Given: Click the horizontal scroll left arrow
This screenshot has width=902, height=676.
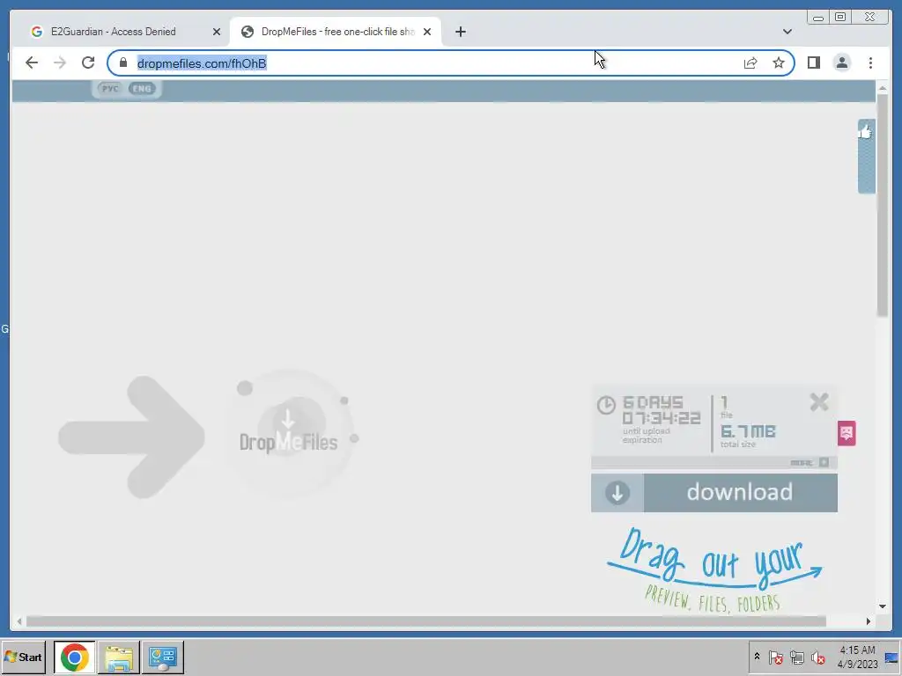Looking at the screenshot, I should pos(19,621).
